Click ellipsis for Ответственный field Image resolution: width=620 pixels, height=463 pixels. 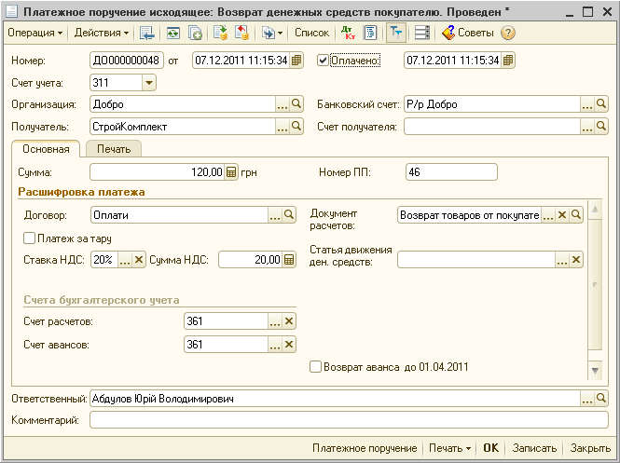[587, 399]
